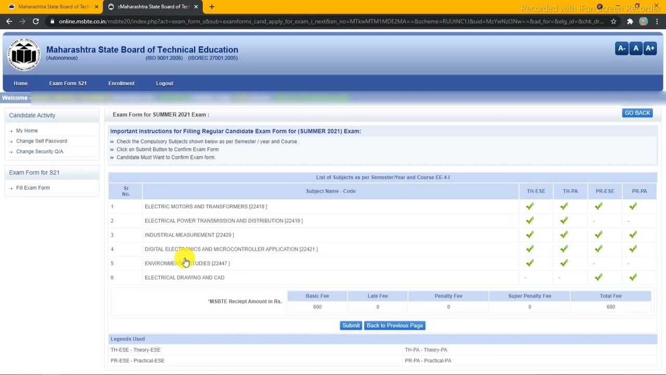Click TH-ESE tick for Industrial Measurement
Image resolution: width=666 pixels, height=375 pixels.
tap(530, 234)
